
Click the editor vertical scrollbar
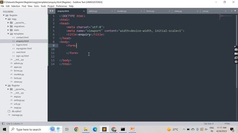tap(237, 51)
